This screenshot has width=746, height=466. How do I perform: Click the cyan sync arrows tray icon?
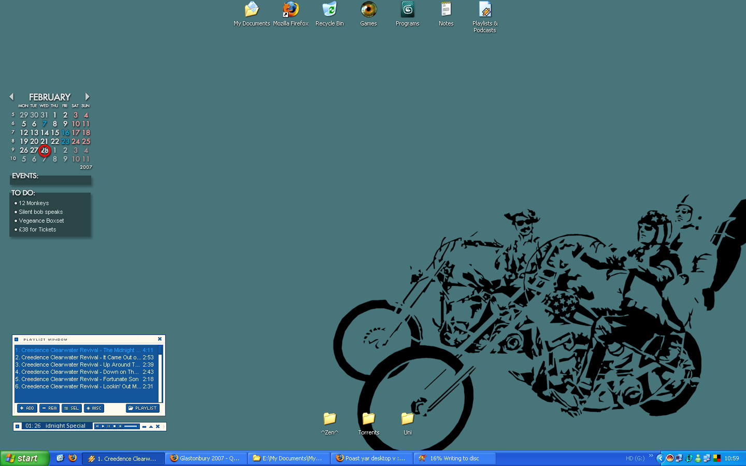pos(689,458)
